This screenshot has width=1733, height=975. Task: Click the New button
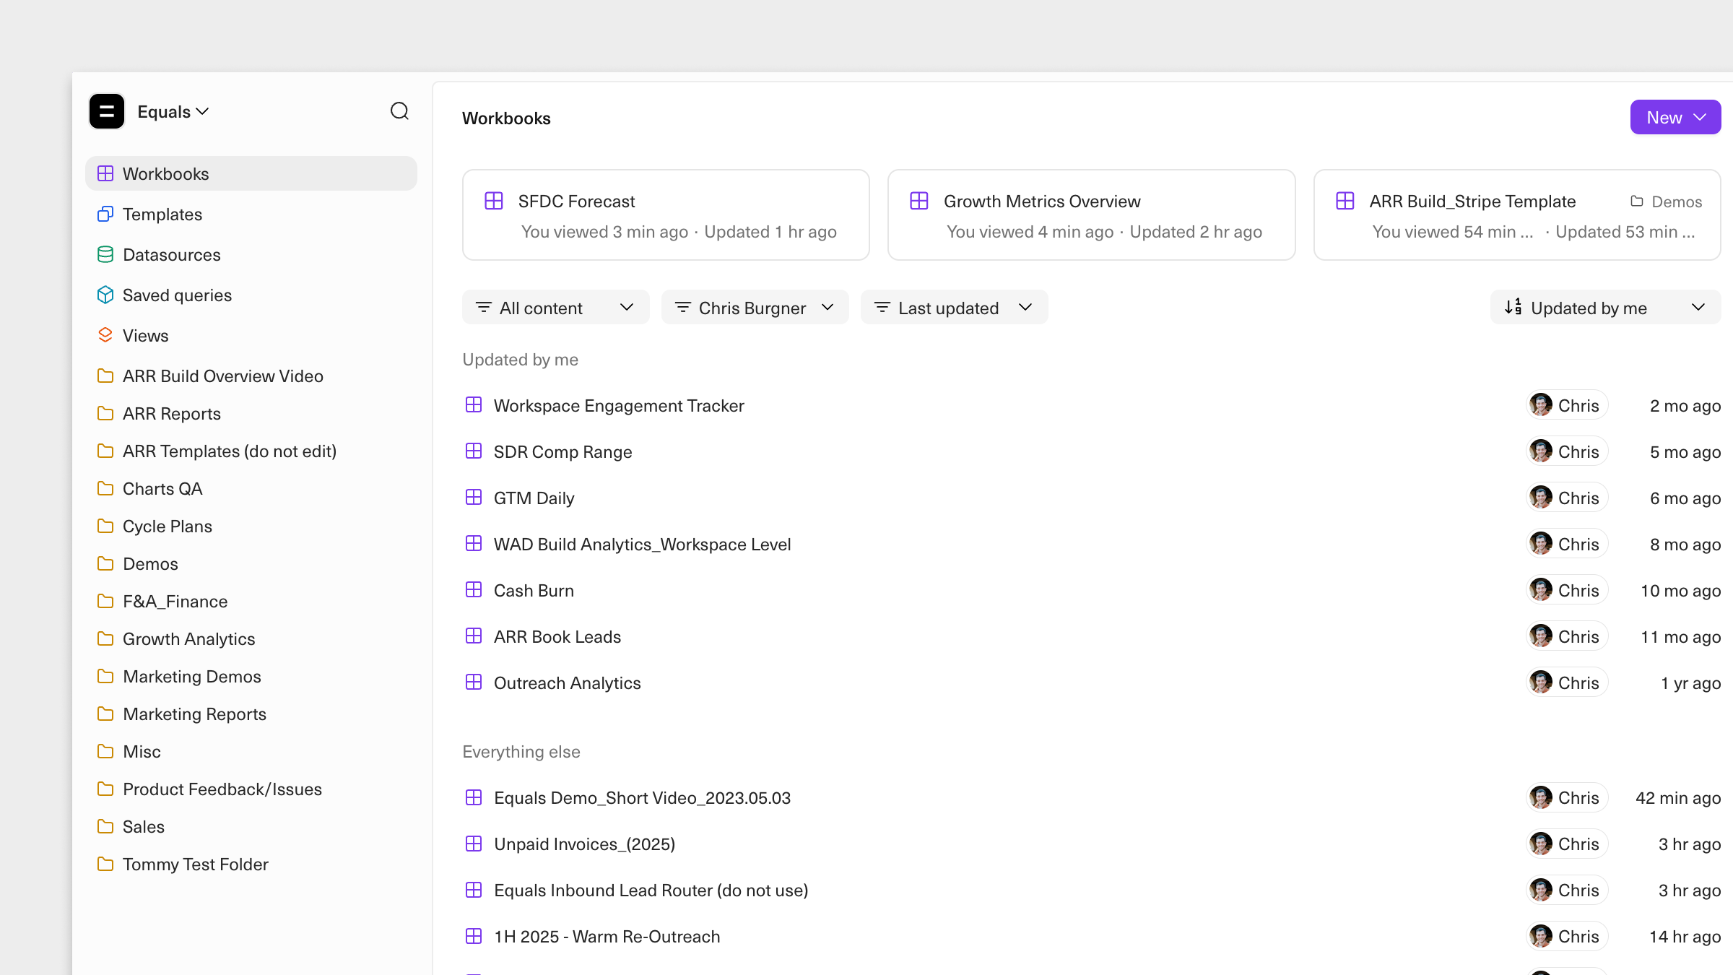click(1675, 117)
